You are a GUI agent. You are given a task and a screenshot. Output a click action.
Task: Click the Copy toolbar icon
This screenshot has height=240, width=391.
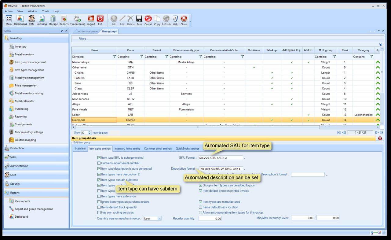pyautogui.click(x=157, y=20)
